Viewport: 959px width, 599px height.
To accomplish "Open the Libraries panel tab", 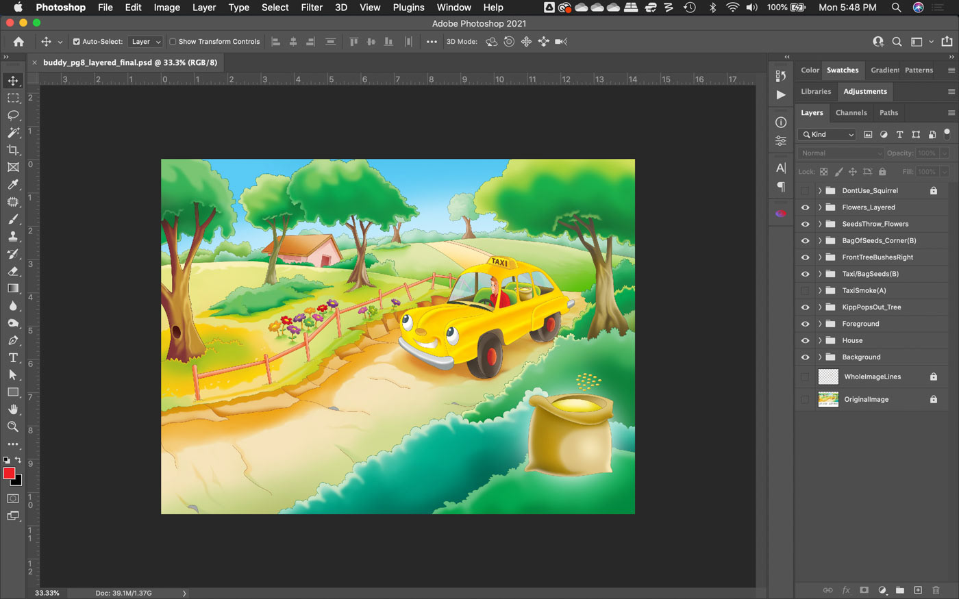I will click(x=816, y=92).
